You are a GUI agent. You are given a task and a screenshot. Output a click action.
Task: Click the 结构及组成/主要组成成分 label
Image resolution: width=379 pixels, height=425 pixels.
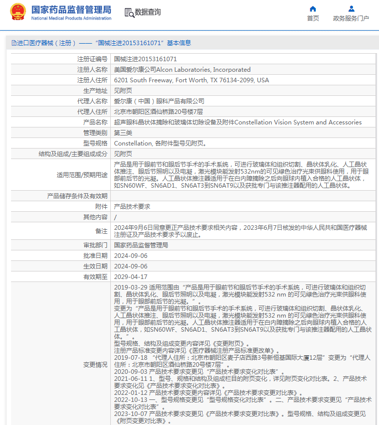(x=73, y=154)
